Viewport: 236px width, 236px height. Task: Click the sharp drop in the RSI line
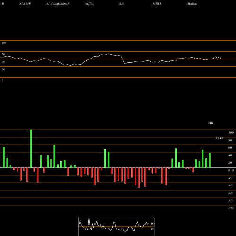[x=123, y=60]
